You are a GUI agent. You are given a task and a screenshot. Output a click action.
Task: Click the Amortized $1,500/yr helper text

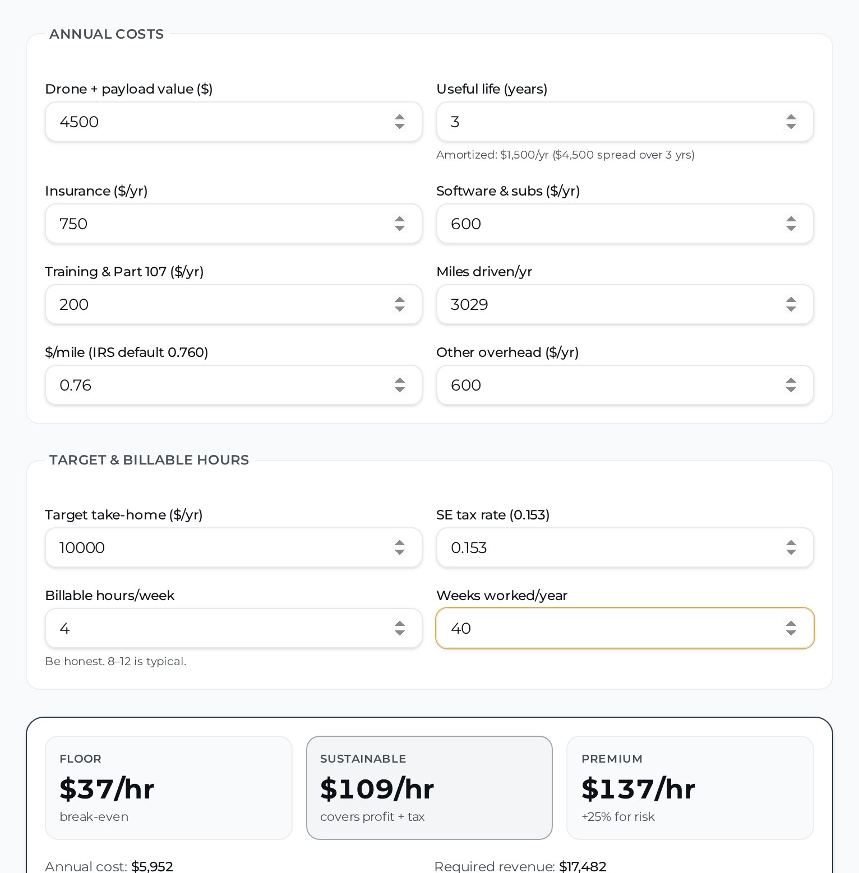point(565,155)
